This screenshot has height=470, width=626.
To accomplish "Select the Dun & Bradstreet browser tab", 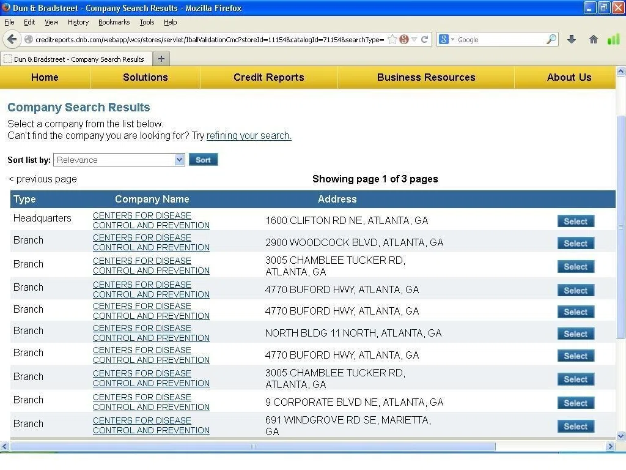I will [x=76, y=59].
